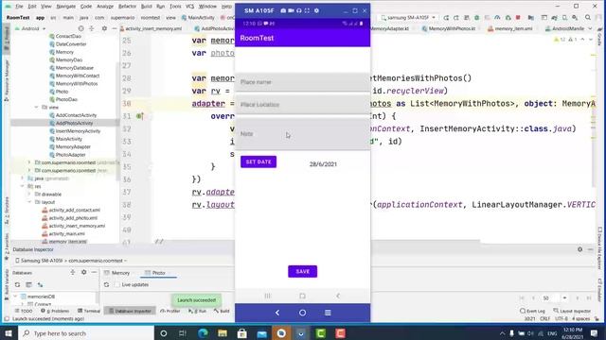
Task: Click project panel settings gear icon
Action: point(104,28)
